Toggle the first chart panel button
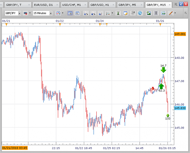 pos(70,13)
